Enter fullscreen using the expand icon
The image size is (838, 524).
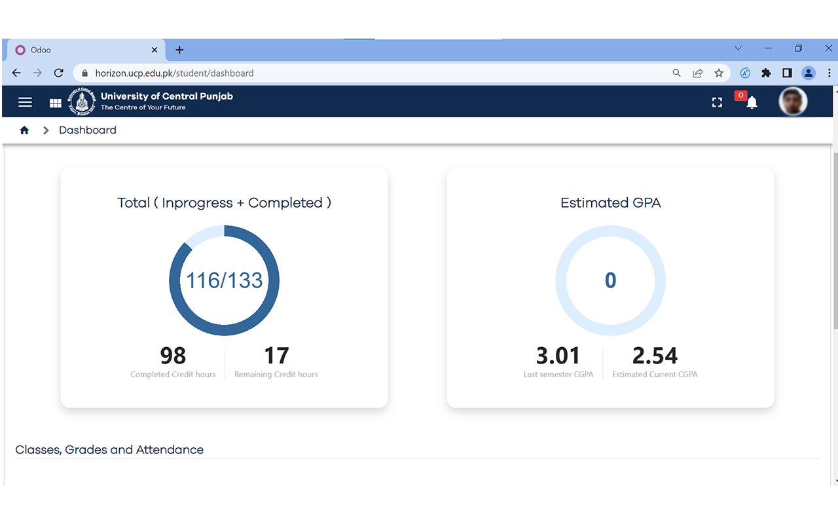click(x=717, y=102)
